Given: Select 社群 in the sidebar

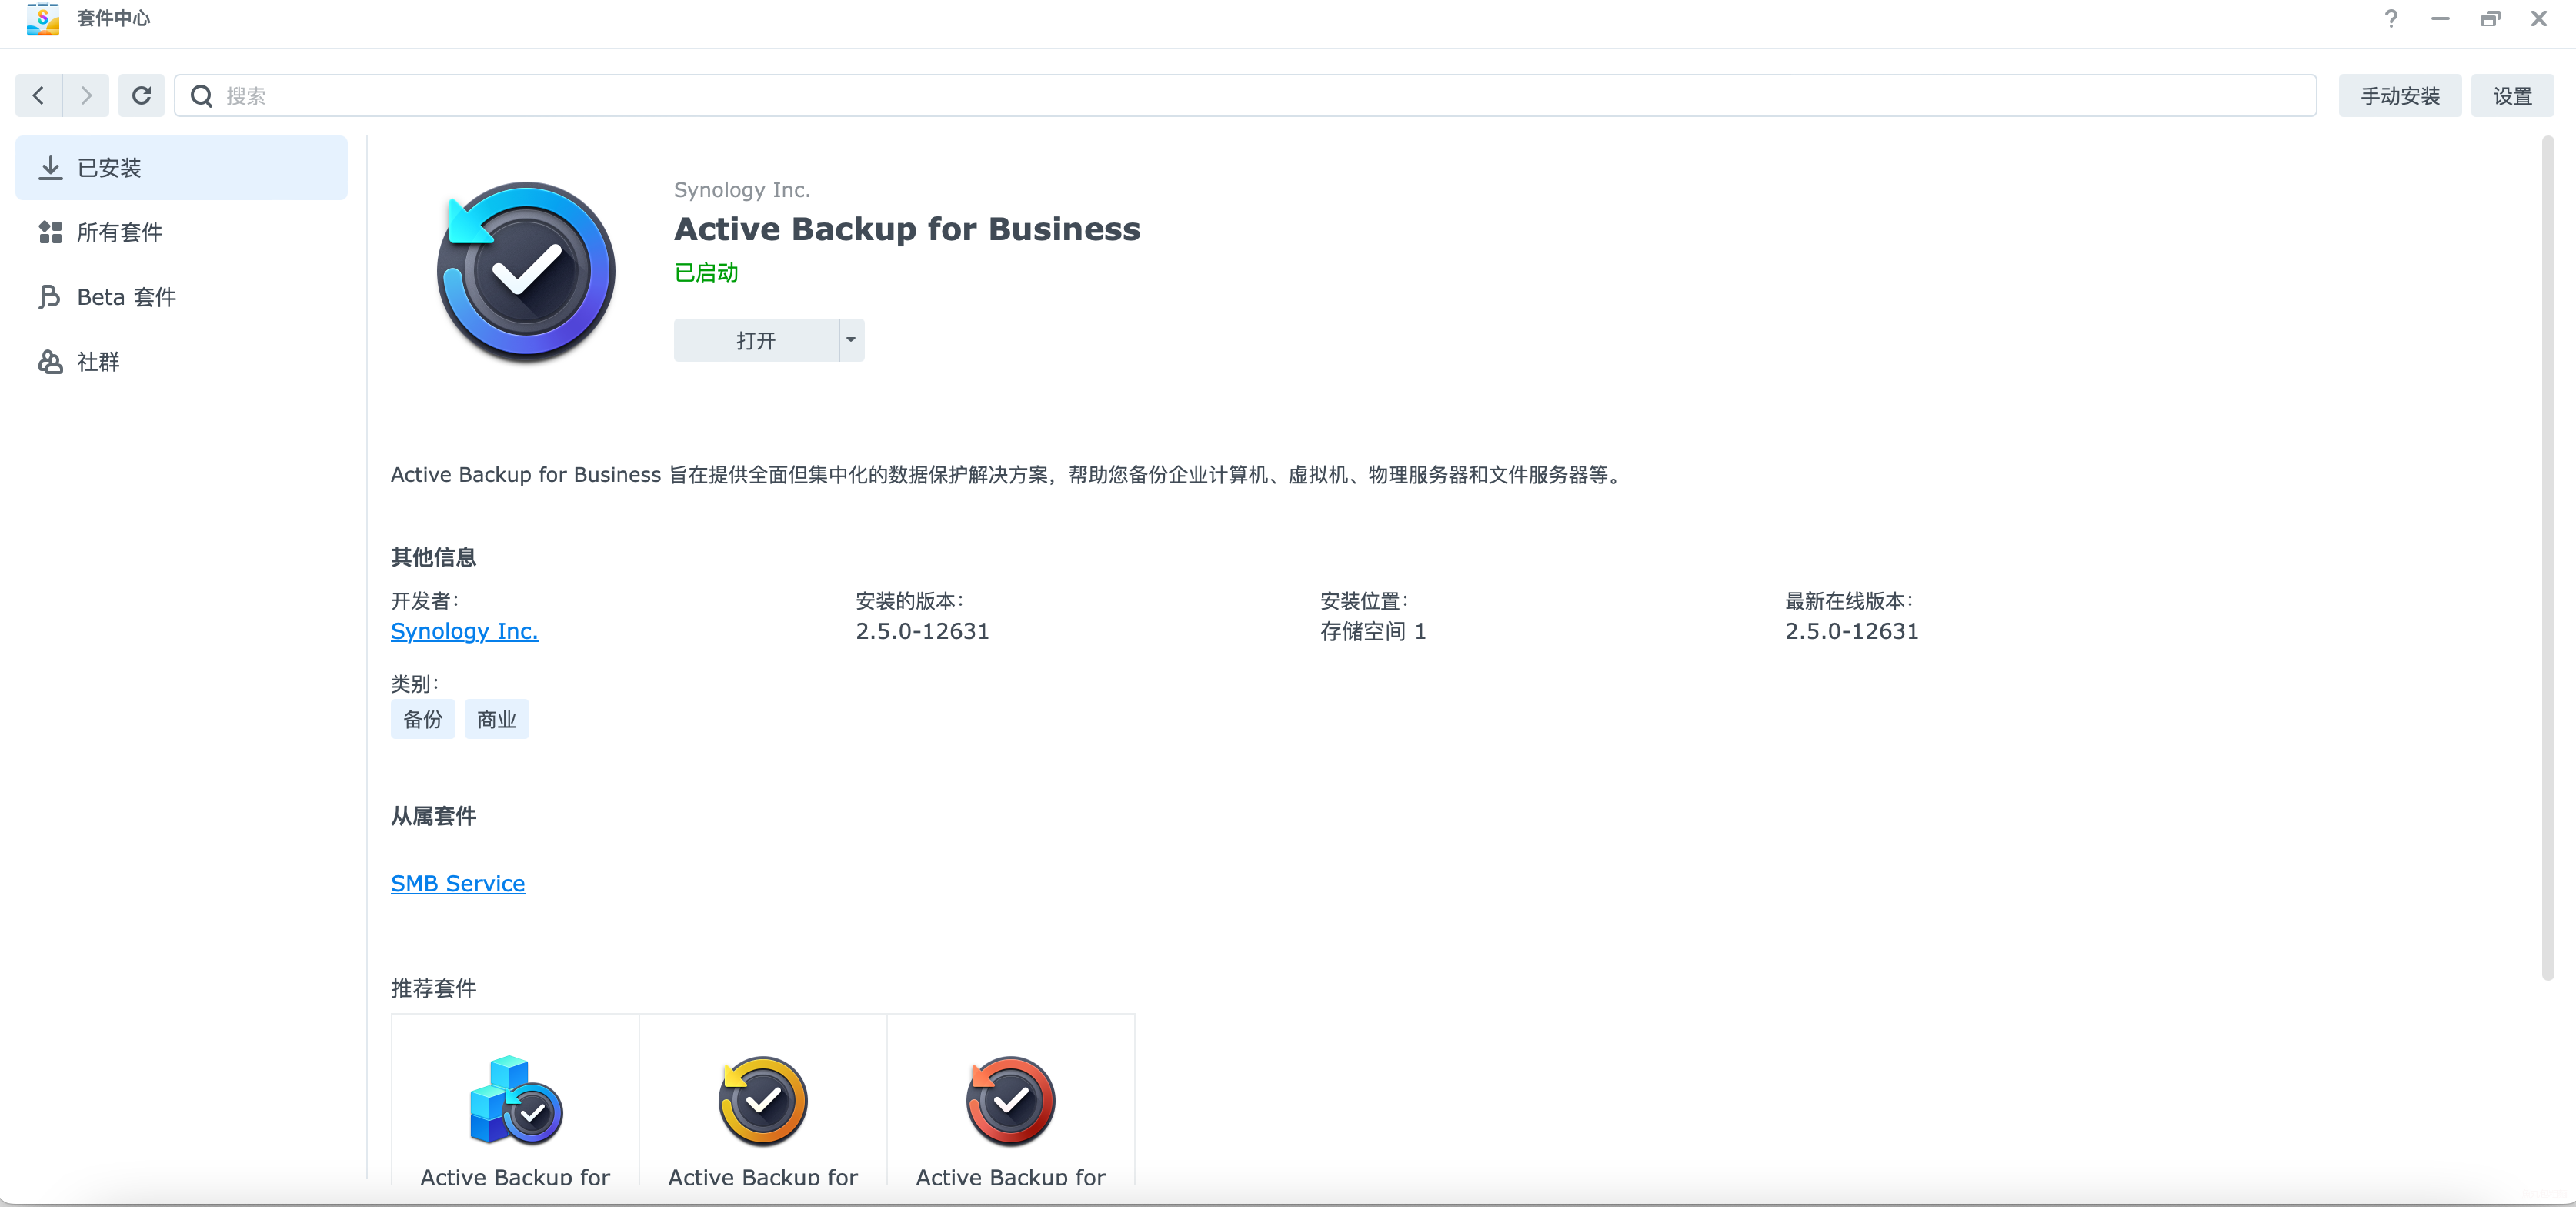Looking at the screenshot, I should [x=181, y=361].
